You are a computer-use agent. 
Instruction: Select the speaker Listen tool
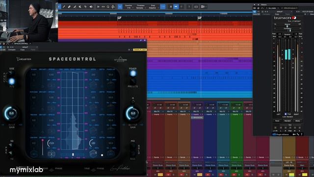[x=91, y=6]
